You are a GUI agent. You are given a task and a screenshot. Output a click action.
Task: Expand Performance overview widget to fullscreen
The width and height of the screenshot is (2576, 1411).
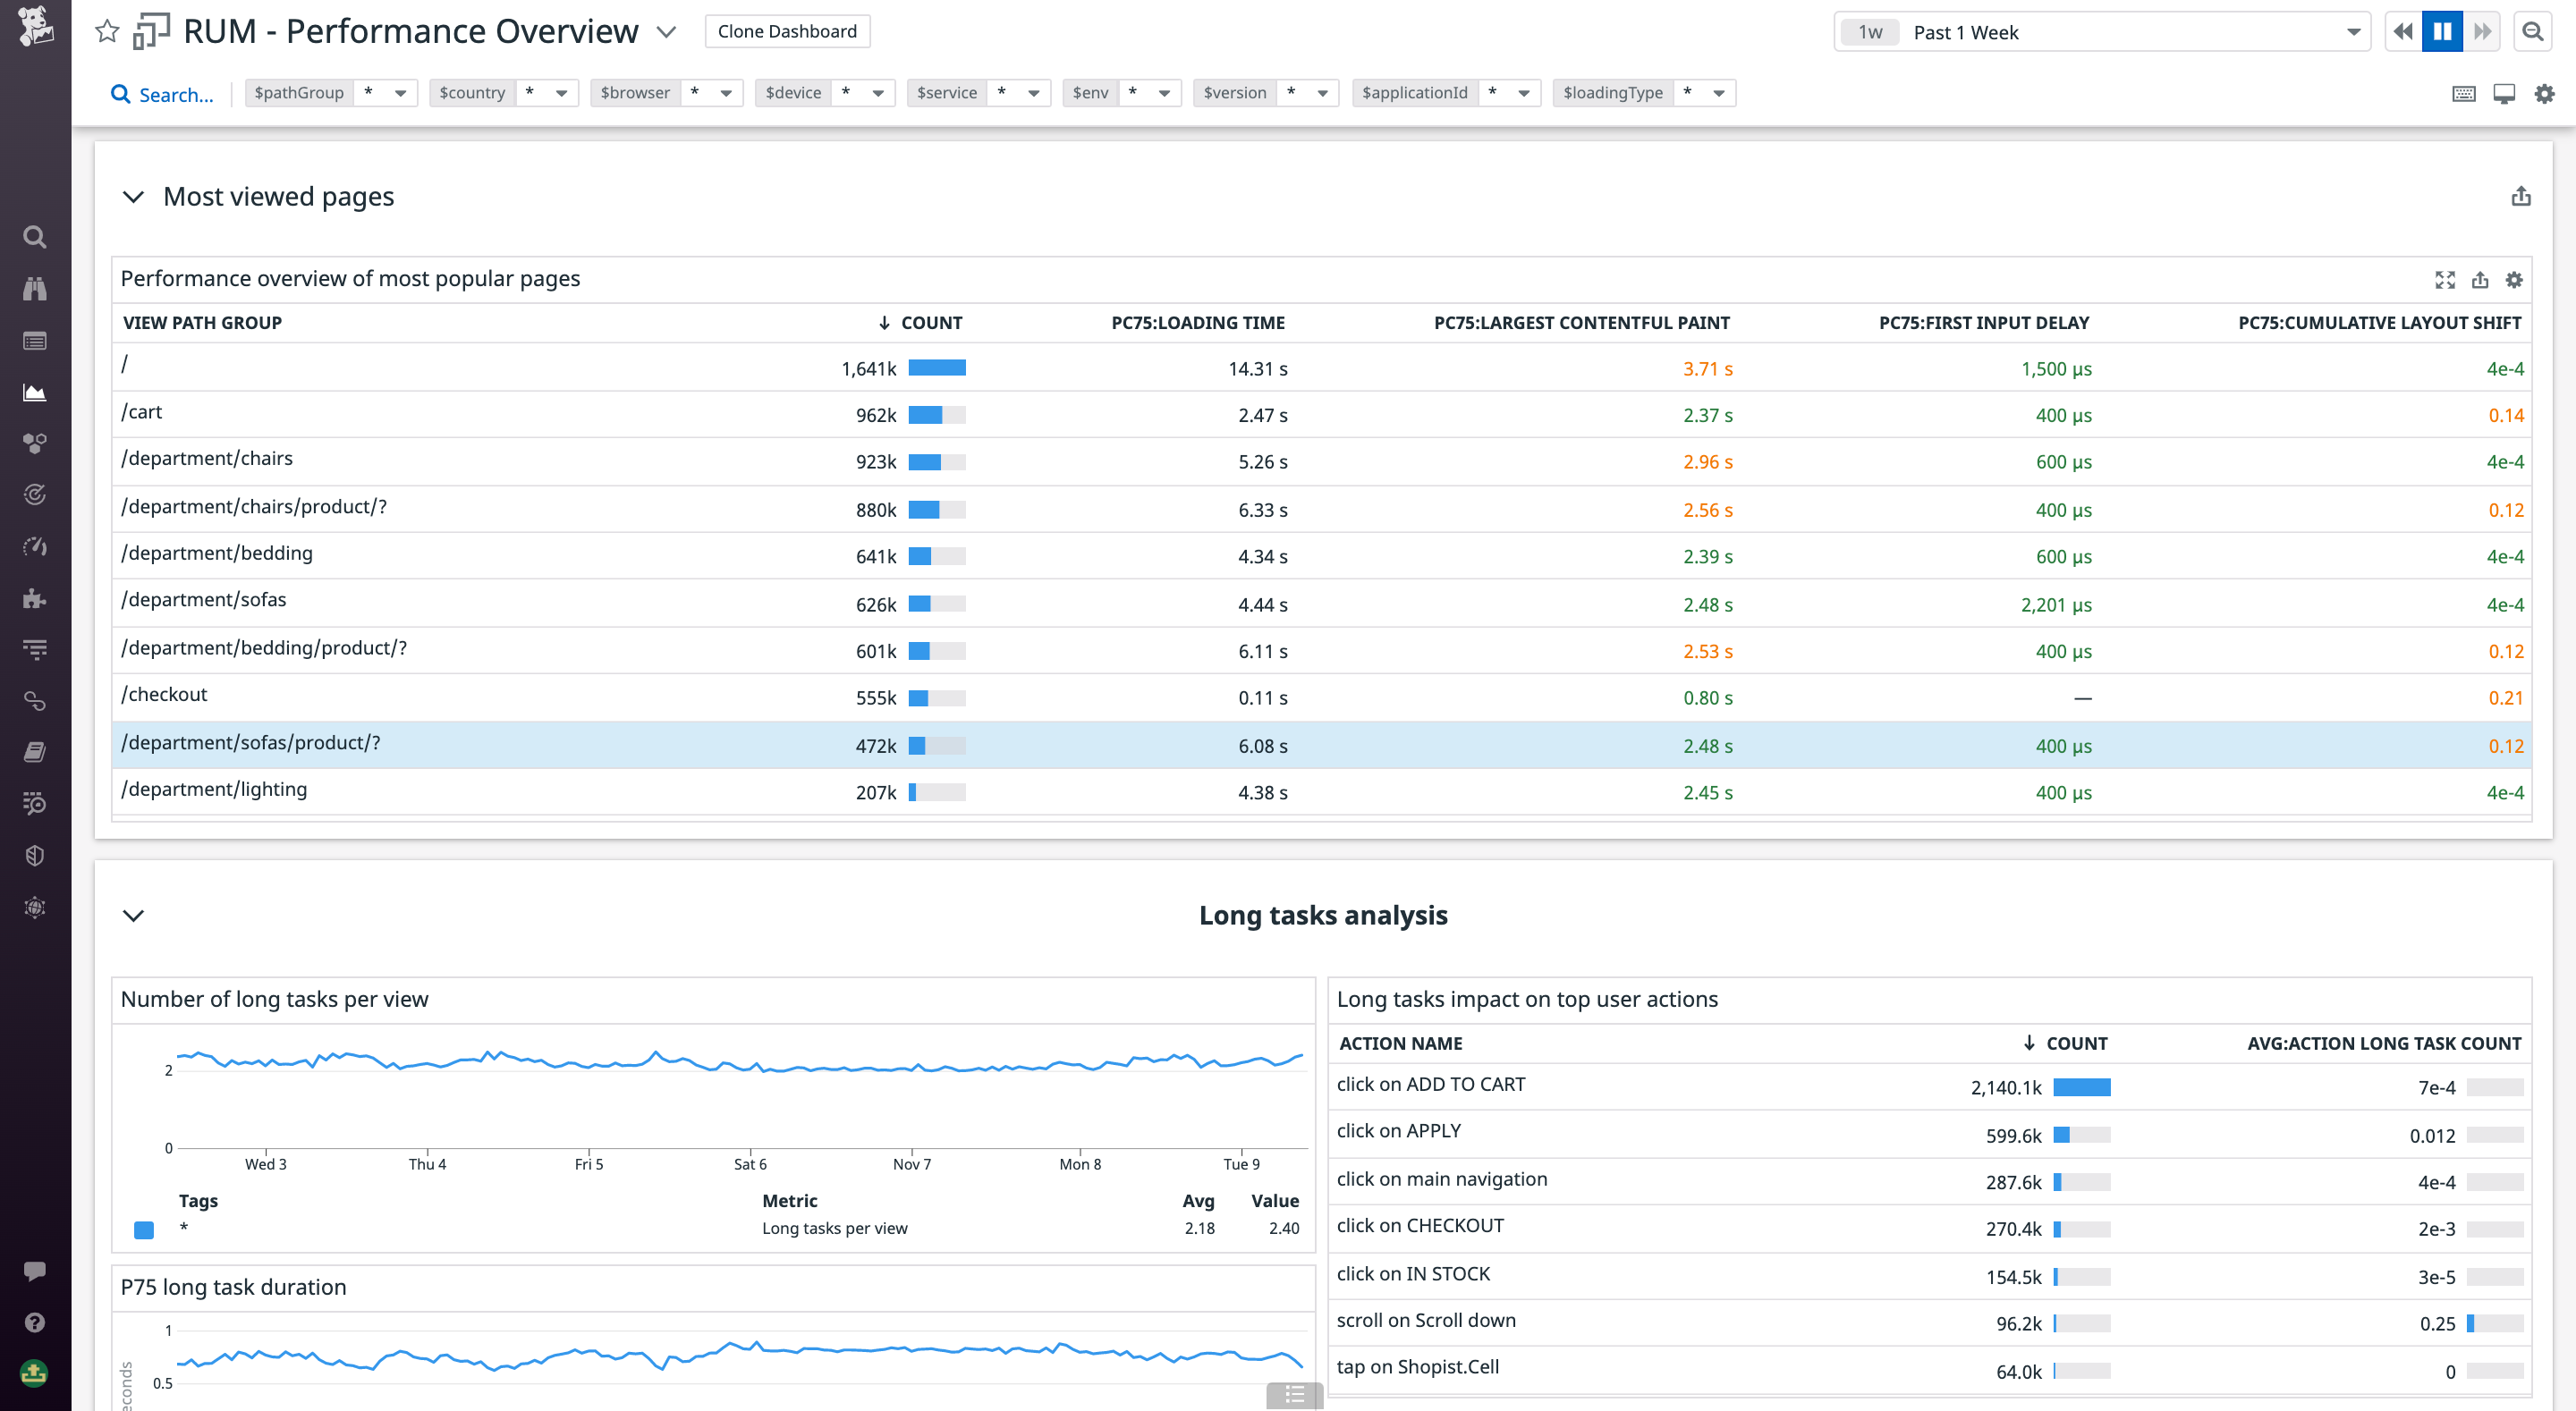[2446, 280]
